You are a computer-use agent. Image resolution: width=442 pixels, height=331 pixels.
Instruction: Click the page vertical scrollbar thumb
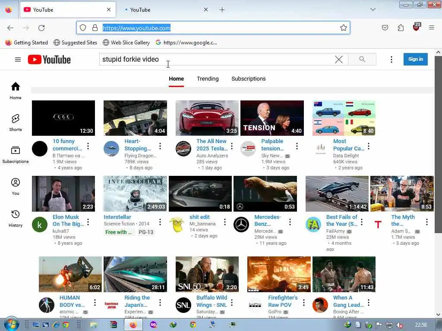(x=438, y=144)
